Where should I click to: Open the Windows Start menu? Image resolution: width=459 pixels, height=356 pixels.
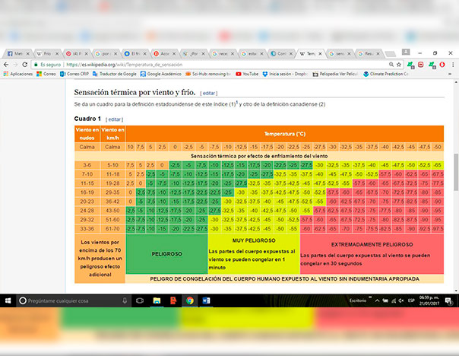point(7,300)
